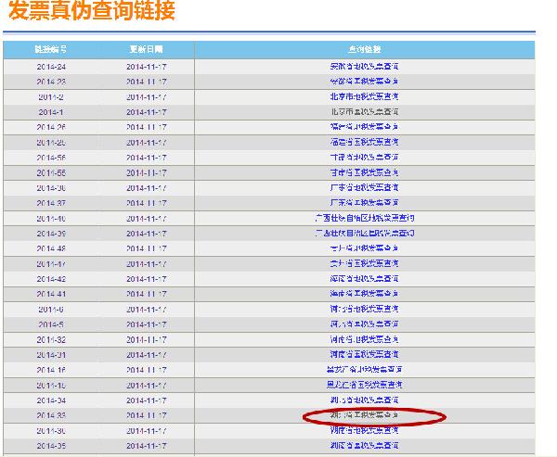Image resolution: width=557 pixels, height=457 pixels.
Task: Open the 海南省地税发票查询 link in row 2014-42
Action: pyautogui.click(x=364, y=279)
